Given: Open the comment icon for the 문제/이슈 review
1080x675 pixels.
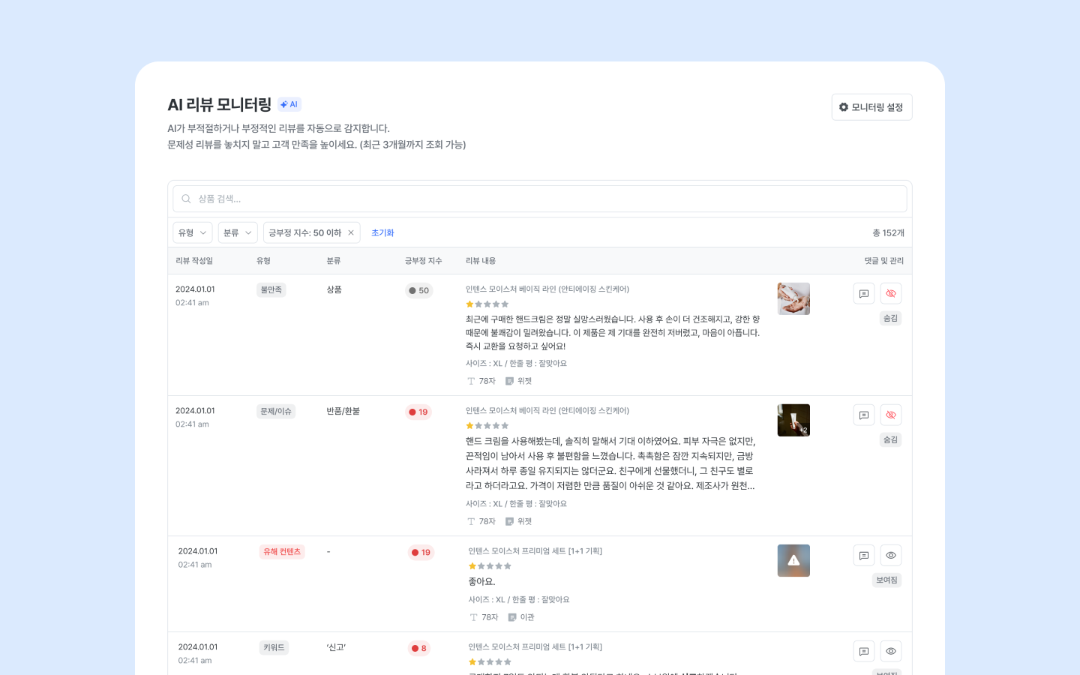Looking at the screenshot, I should [x=864, y=415].
